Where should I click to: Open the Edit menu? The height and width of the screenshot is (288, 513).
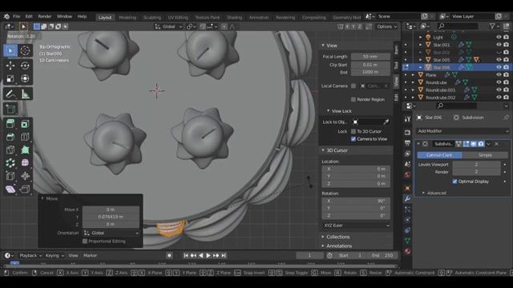[29, 16]
